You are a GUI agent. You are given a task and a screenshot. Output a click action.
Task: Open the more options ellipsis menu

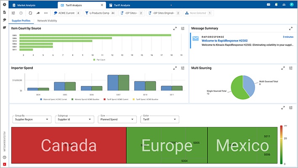[46, 13]
